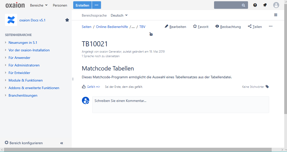Image resolution: width=287 pixels, height=152 pixels.
Task: Open the Personen menu item
Action: pos(60,5)
